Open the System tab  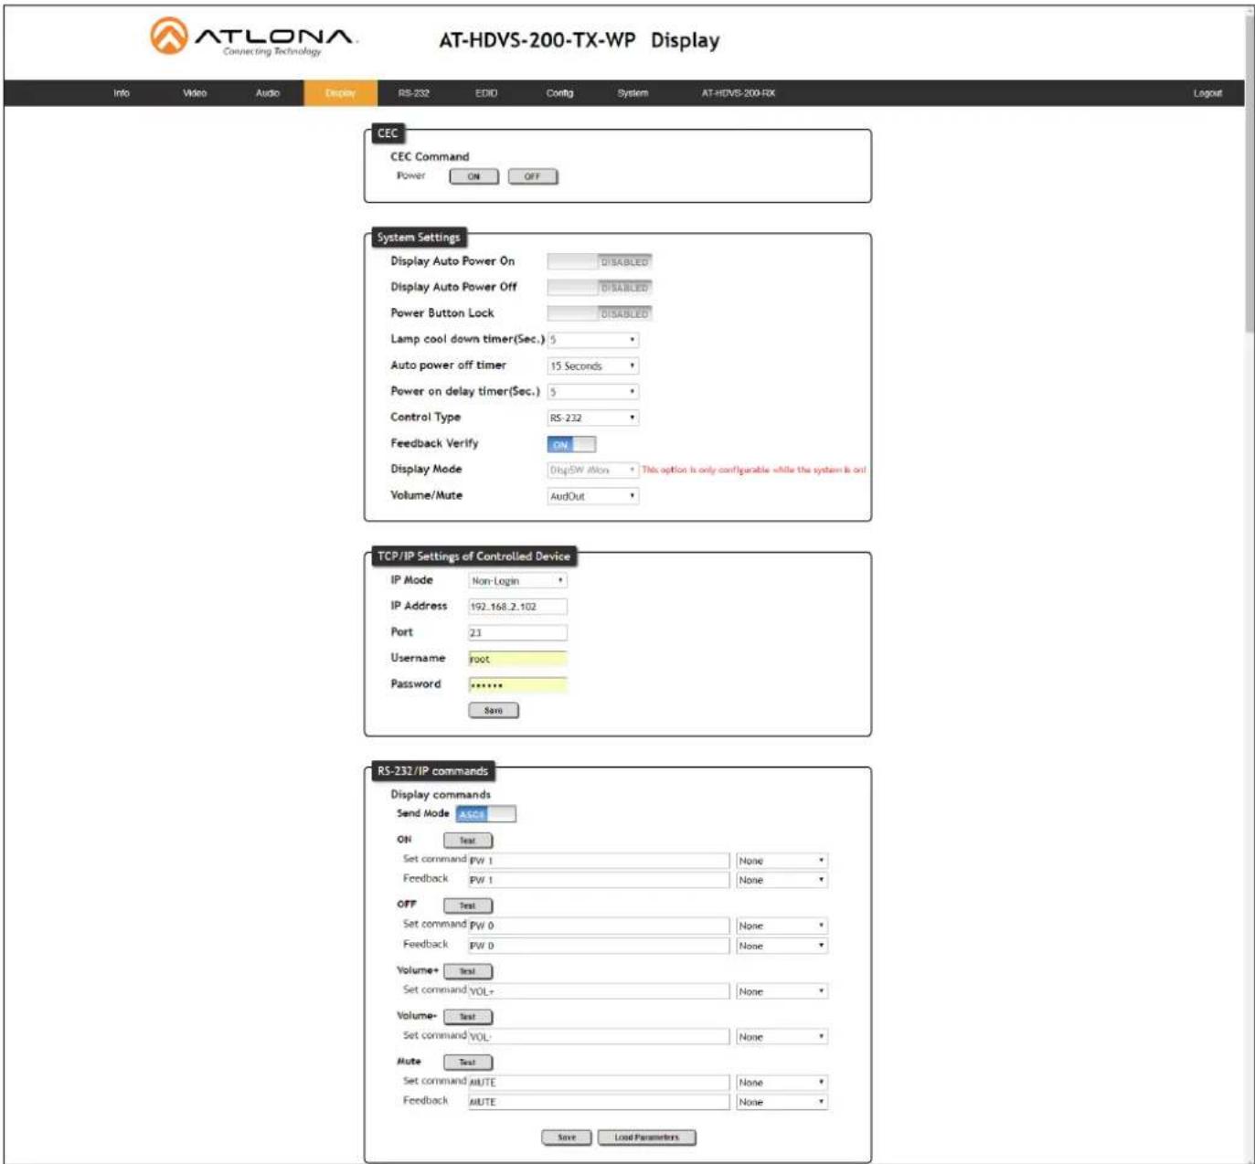[633, 93]
